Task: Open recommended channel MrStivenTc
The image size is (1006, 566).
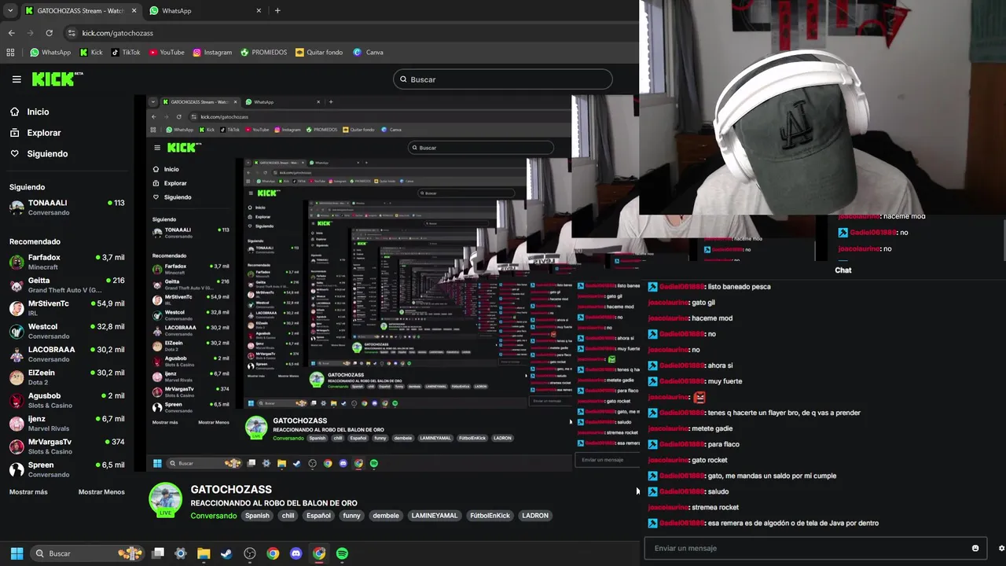Action: tap(67, 308)
